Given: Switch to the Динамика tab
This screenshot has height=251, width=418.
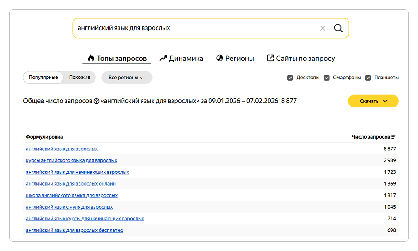Looking at the screenshot, I should coord(181,59).
